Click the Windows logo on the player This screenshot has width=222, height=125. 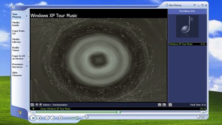click(x=20, y=112)
